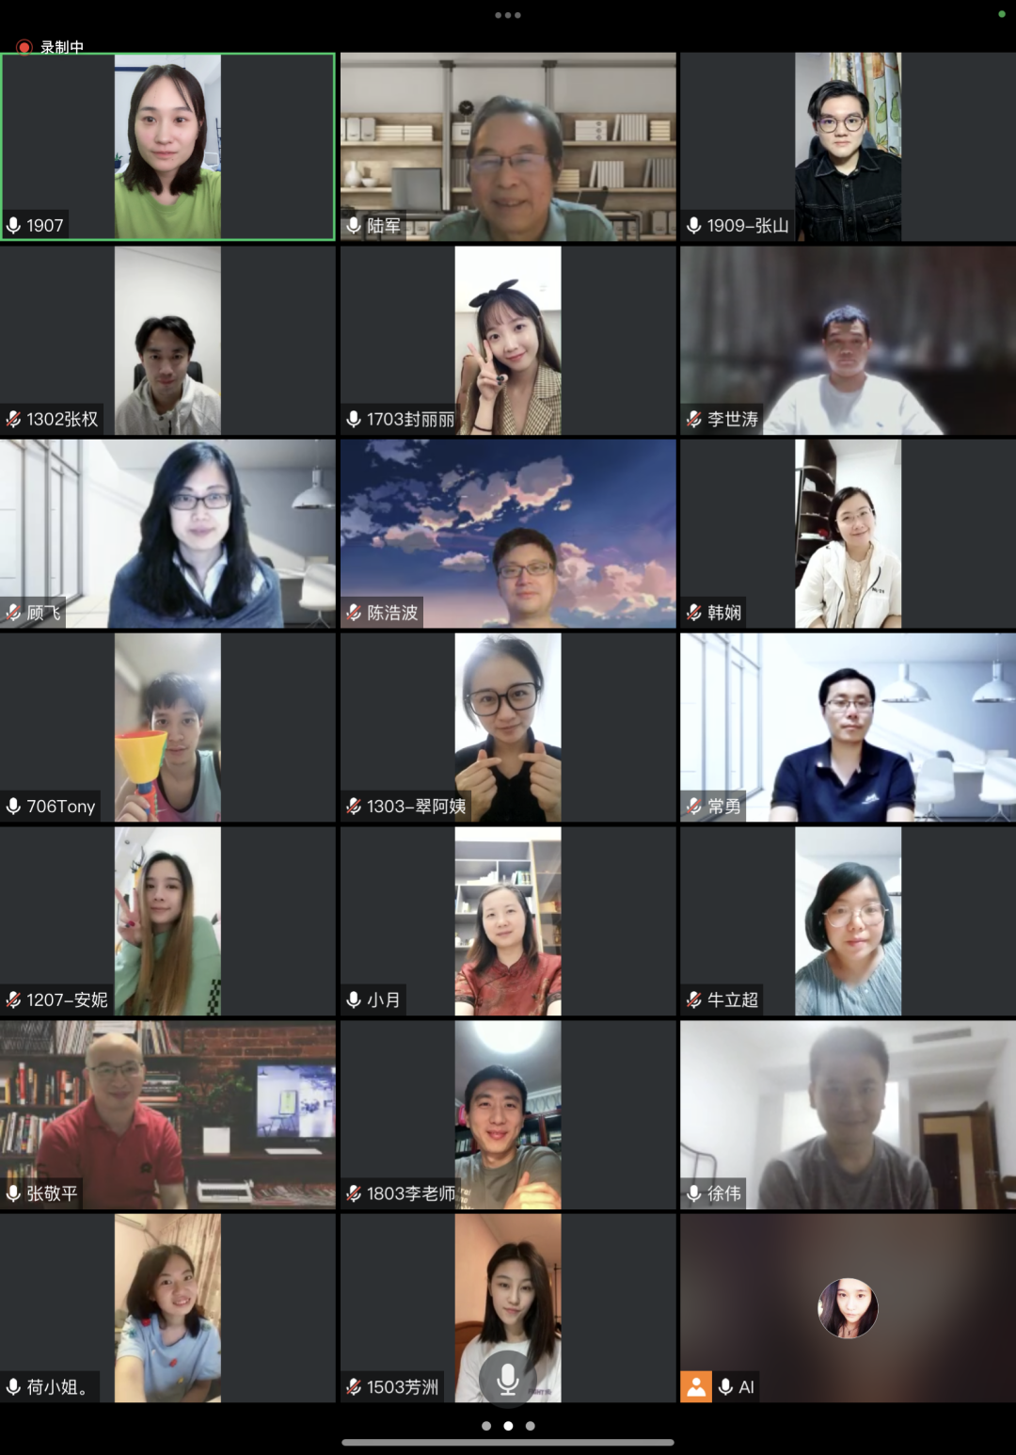
Task: Click the muted mic icon for 陈浩波
Action: tap(354, 613)
